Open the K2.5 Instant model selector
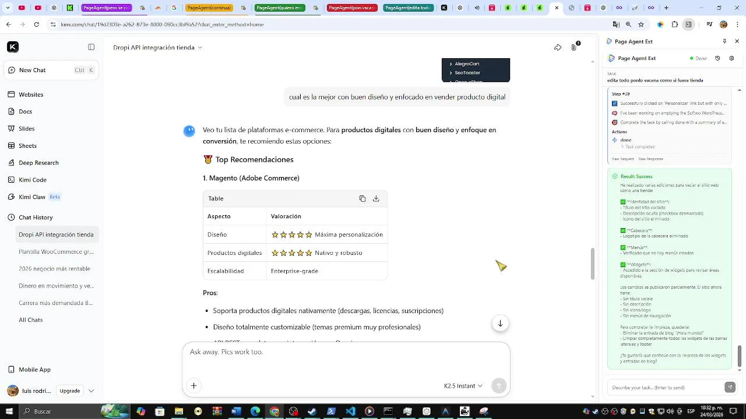This screenshot has height=419, width=746. coord(463,386)
